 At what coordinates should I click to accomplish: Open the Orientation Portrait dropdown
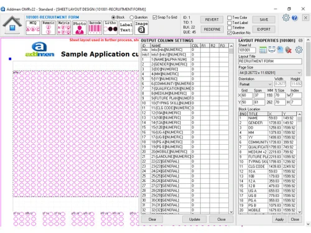pos(256,84)
